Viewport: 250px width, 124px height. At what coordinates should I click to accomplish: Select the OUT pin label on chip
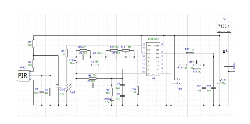tap(158, 70)
